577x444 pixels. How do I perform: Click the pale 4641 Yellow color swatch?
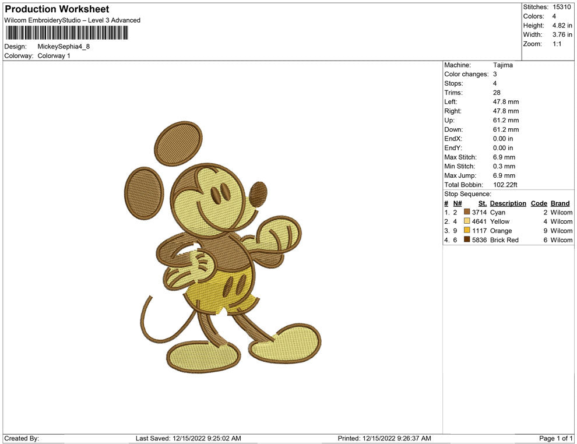[467, 221]
